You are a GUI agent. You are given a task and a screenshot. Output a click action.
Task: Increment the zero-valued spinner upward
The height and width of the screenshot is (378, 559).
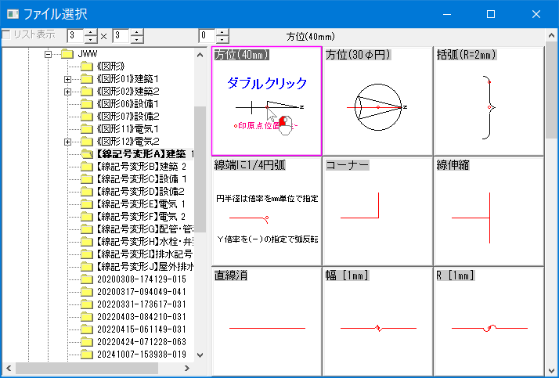point(223,32)
